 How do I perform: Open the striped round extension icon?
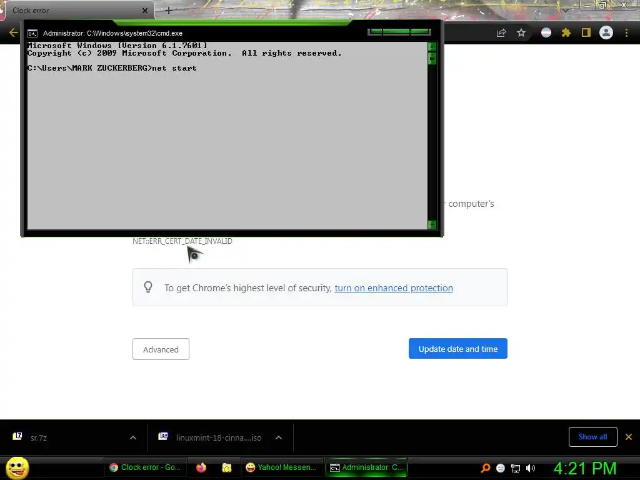546,32
